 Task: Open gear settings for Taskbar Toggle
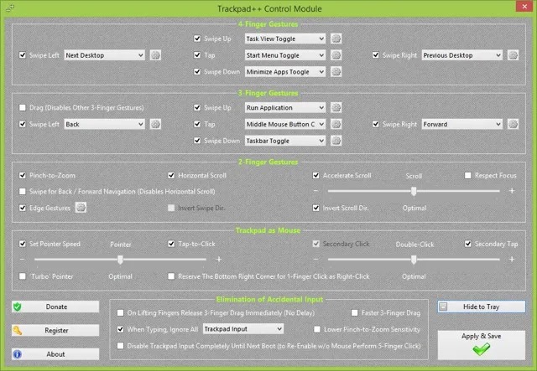point(336,142)
